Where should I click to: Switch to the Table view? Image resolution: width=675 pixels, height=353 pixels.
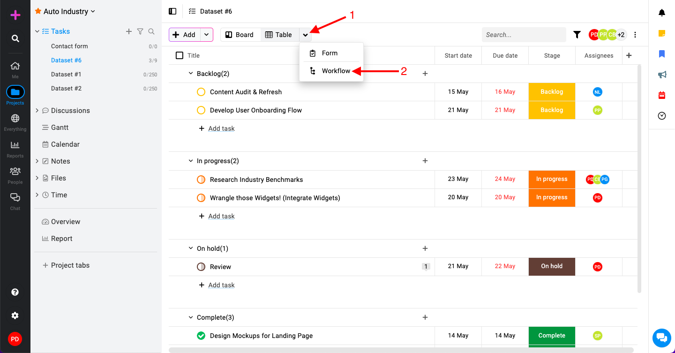click(279, 35)
